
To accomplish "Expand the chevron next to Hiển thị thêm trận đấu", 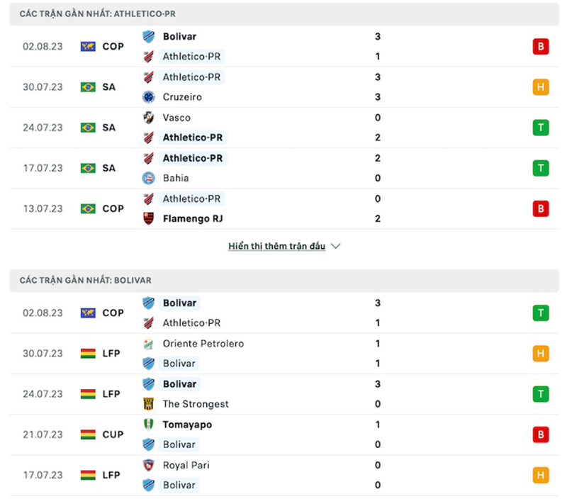I will (336, 247).
